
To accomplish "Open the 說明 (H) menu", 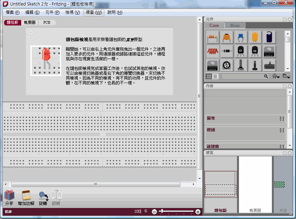I will pyautogui.click(x=115, y=12).
